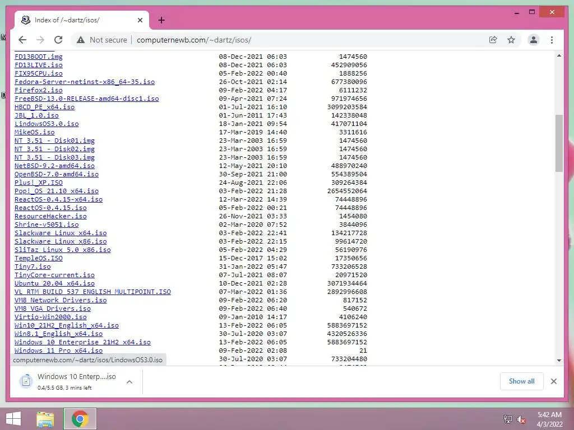Image resolution: width=574 pixels, height=430 pixels.
Task: Reload the current page
Action: pos(58,40)
